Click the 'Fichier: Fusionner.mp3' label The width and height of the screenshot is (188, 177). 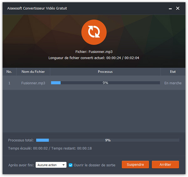(x=94, y=52)
